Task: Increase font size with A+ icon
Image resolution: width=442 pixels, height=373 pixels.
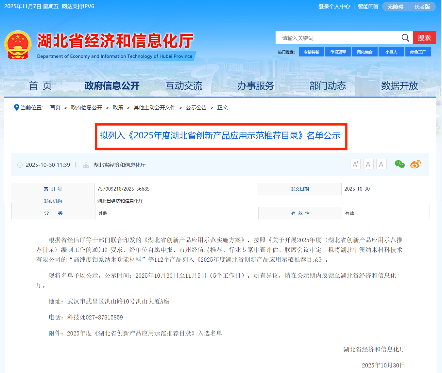Action: click(x=355, y=164)
